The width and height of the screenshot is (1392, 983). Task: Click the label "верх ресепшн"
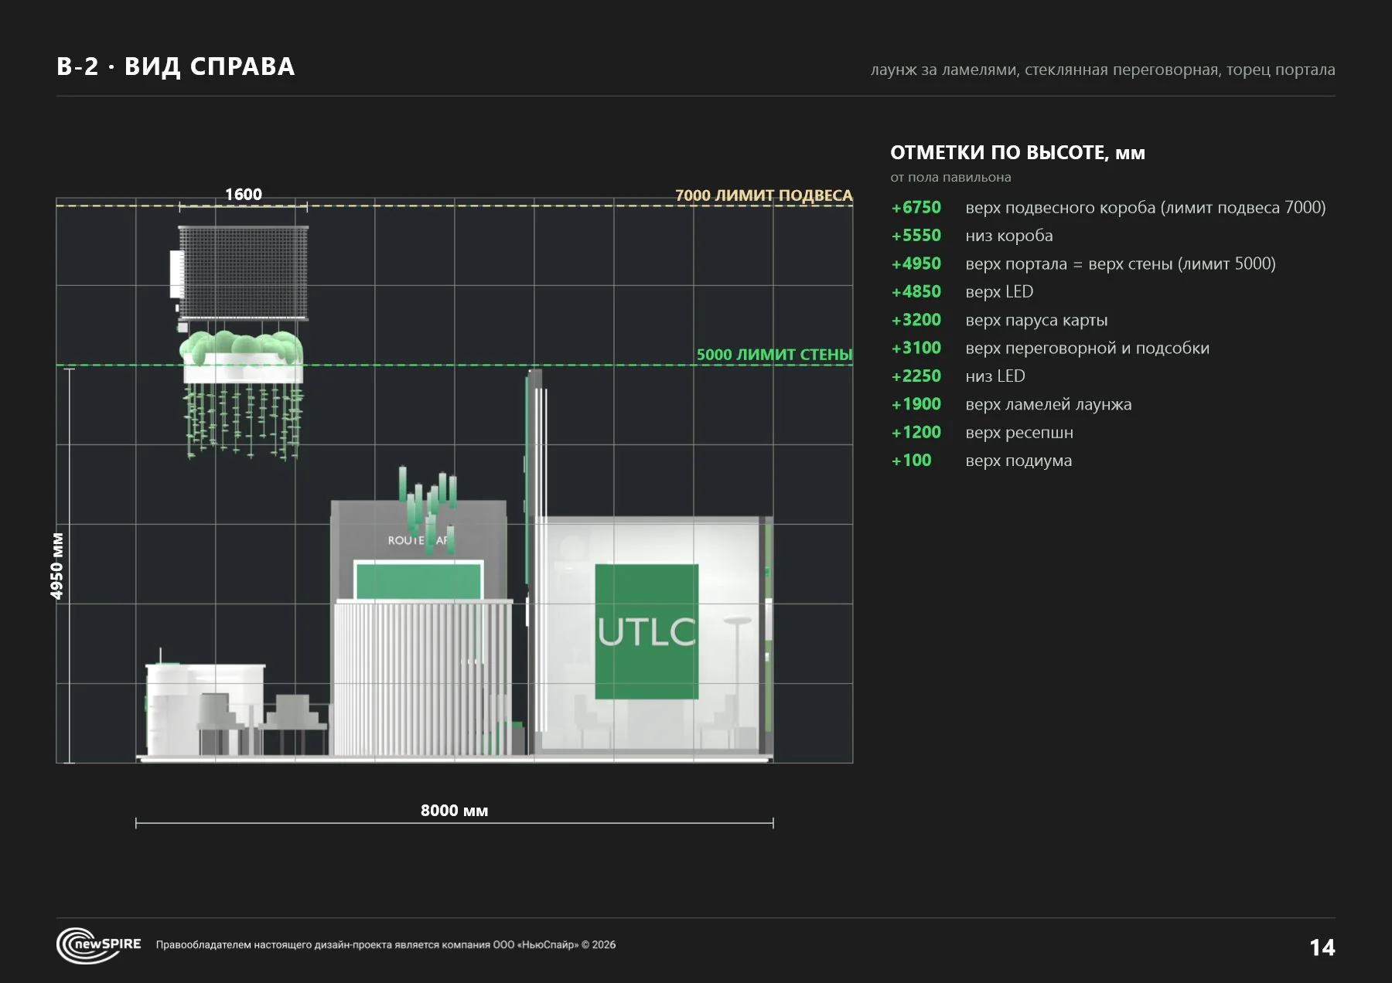click(x=1019, y=433)
